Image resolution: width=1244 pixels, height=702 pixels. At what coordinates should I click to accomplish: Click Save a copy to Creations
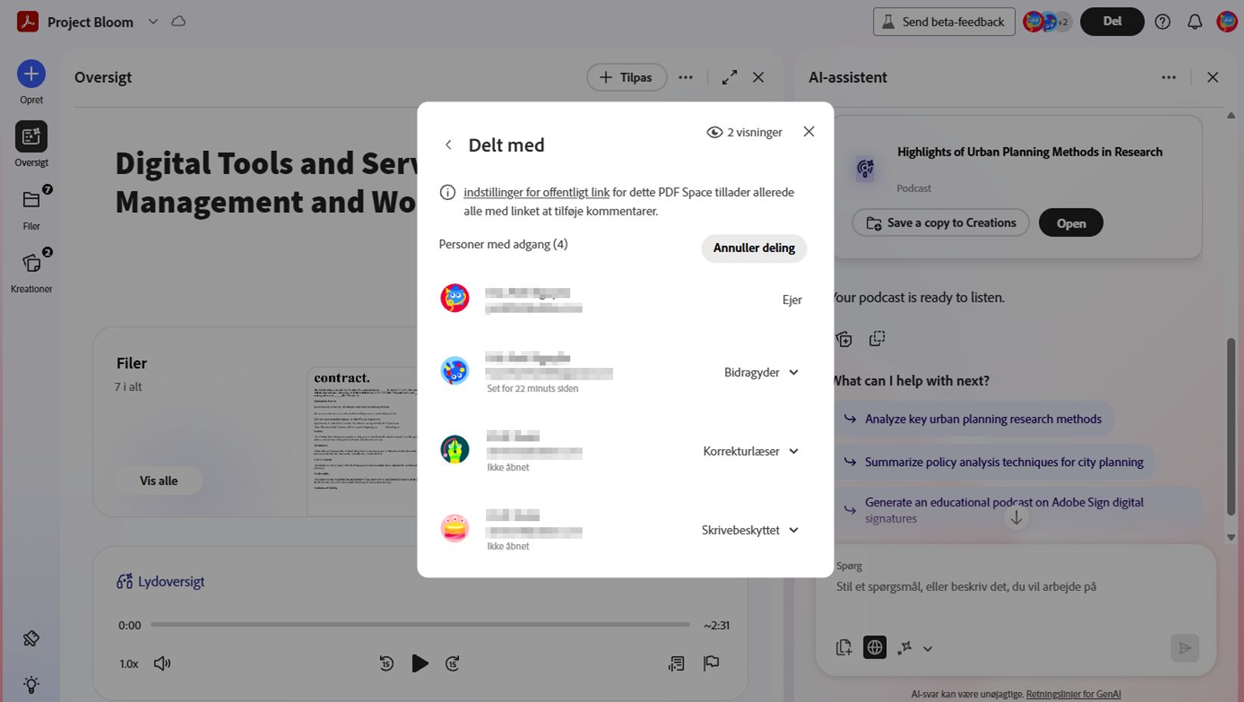point(940,223)
